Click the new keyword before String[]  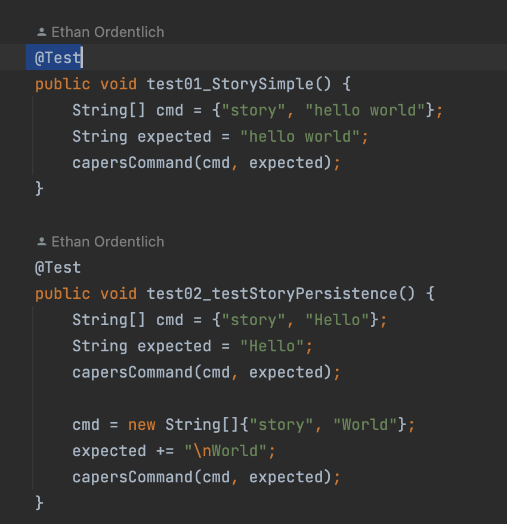(141, 425)
